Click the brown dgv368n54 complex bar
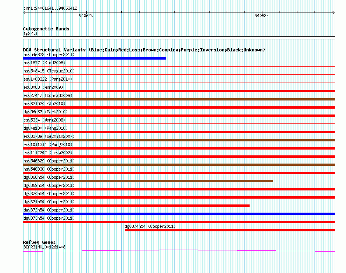The width and height of the screenshot is (346, 273). click(x=148, y=181)
